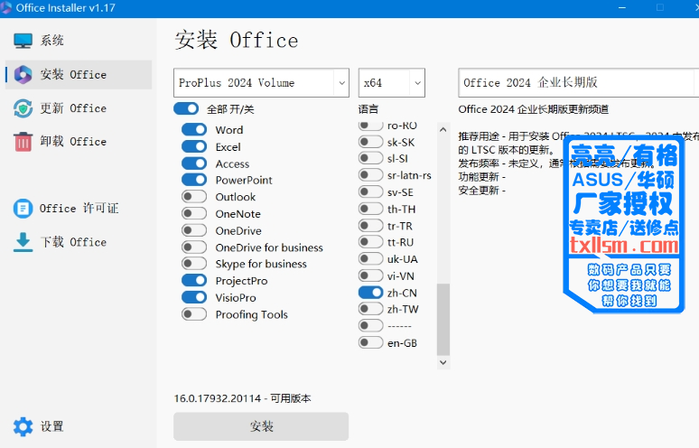This screenshot has width=699, height=448.
Task: Click the language list scrollbar thumb
Action: point(443,319)
